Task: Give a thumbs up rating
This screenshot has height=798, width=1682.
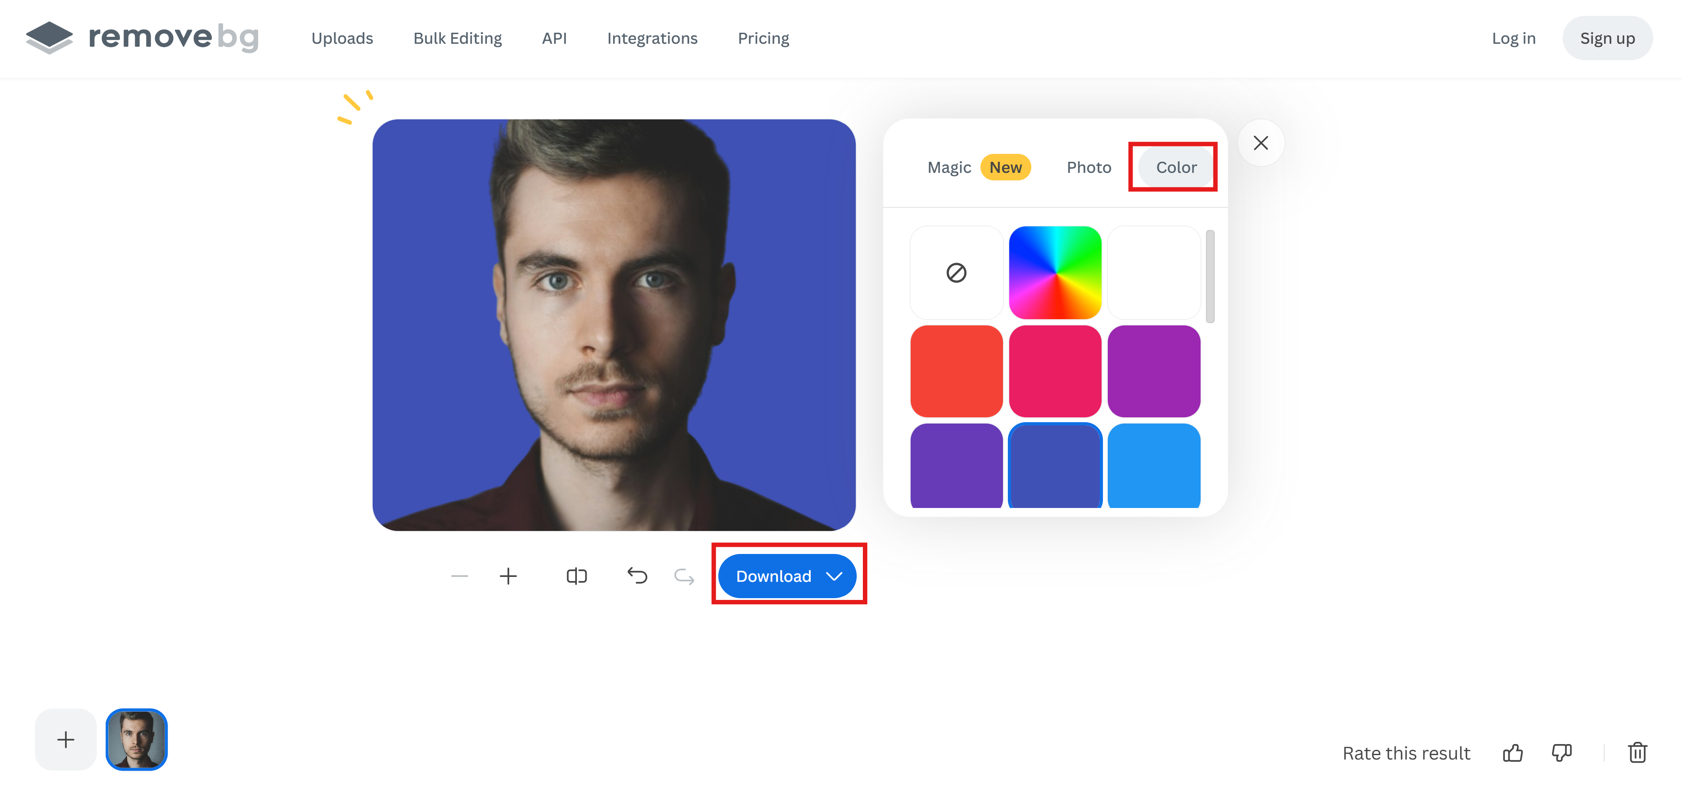Action: pos(1513,753)
